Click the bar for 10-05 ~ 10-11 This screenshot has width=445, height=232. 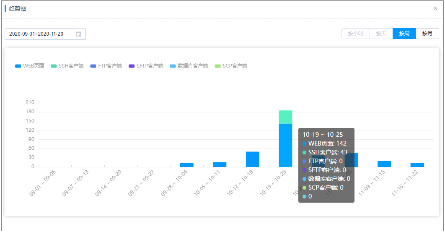click(x=220, y=164)
